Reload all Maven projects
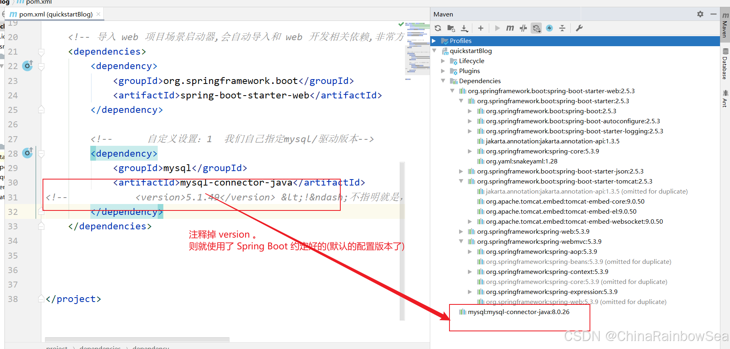 (x=438, y=28)
